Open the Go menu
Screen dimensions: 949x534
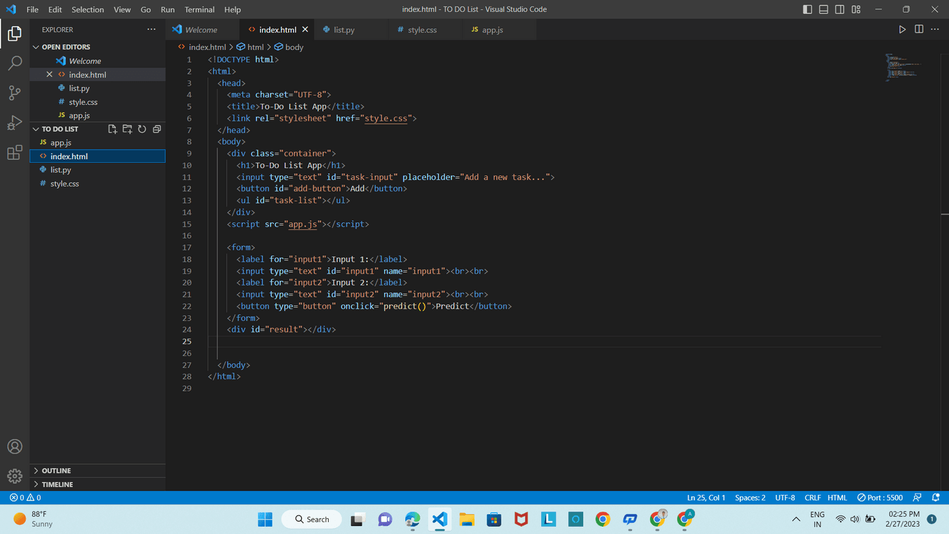point(146,9)
